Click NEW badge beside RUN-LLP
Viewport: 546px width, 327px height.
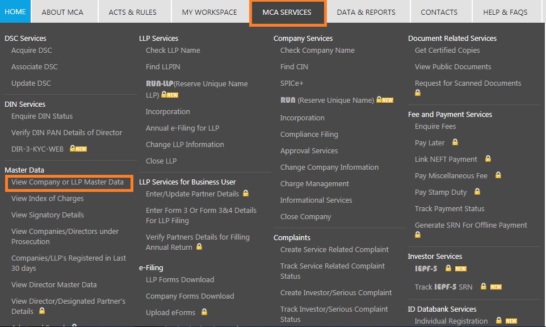[x=173, y=95]
